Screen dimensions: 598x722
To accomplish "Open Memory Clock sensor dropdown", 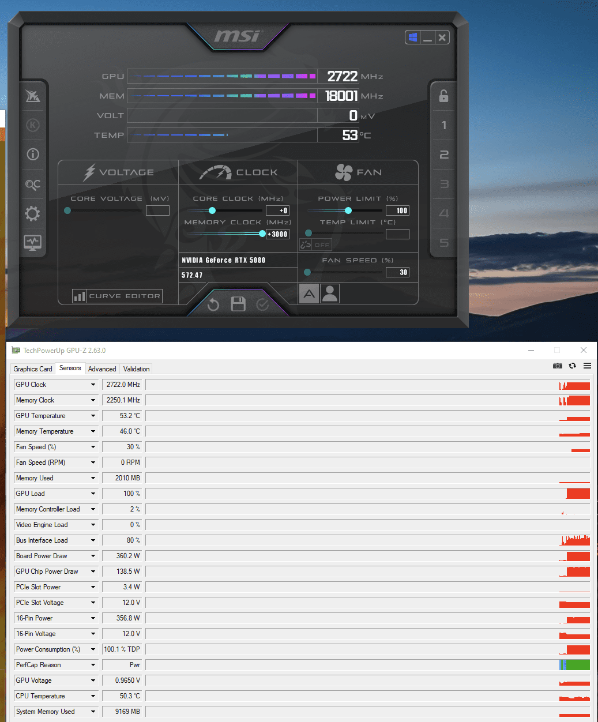I will [93, 400].
